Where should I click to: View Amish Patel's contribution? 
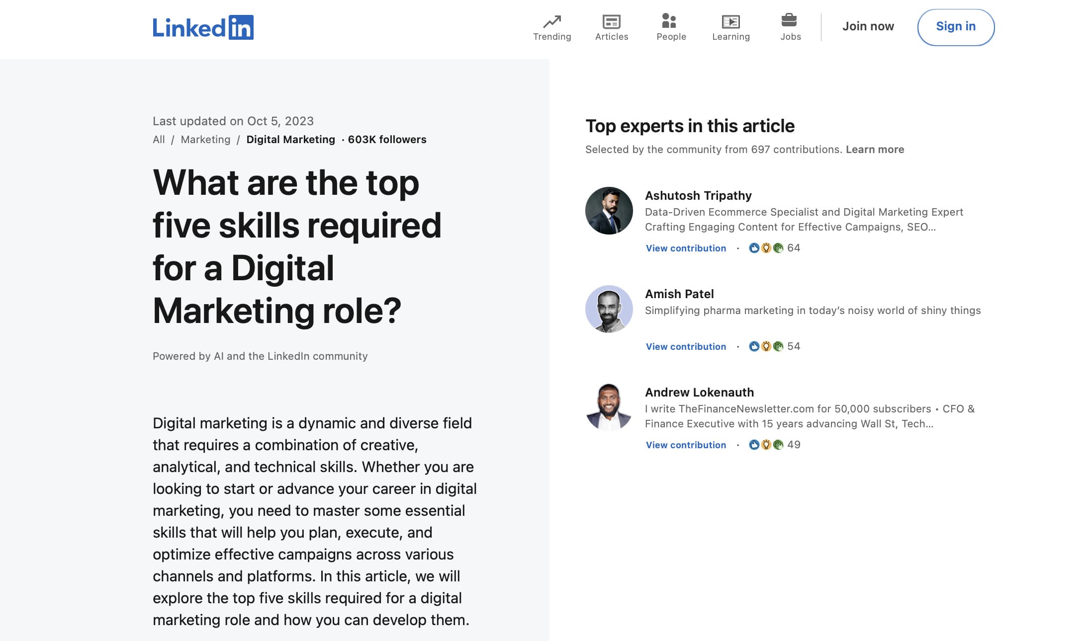(686, 346)
